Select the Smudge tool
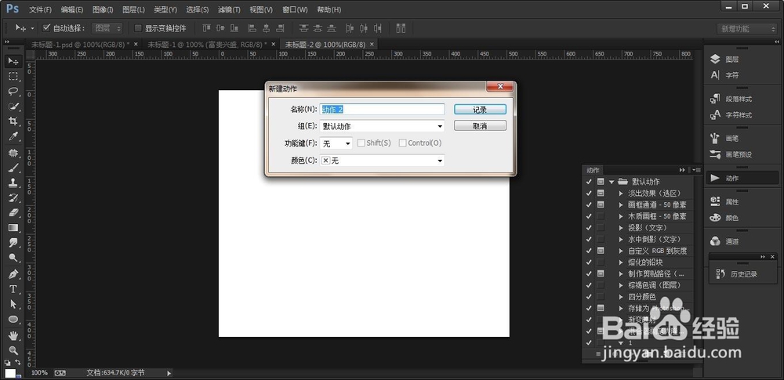 (x=13, y=243)
